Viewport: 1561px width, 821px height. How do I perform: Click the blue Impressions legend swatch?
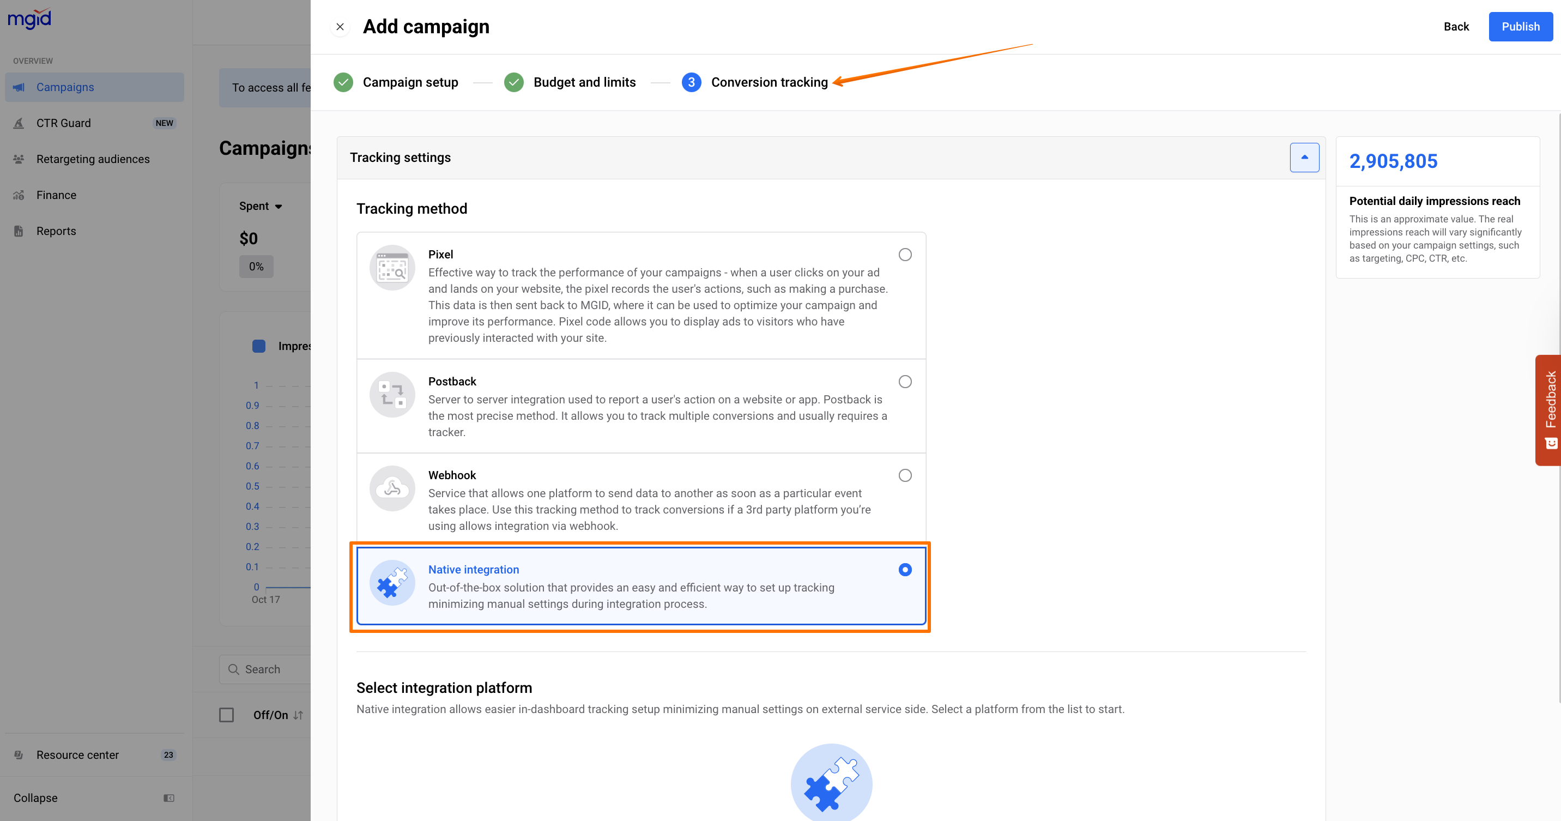click(x=259, y=346)
